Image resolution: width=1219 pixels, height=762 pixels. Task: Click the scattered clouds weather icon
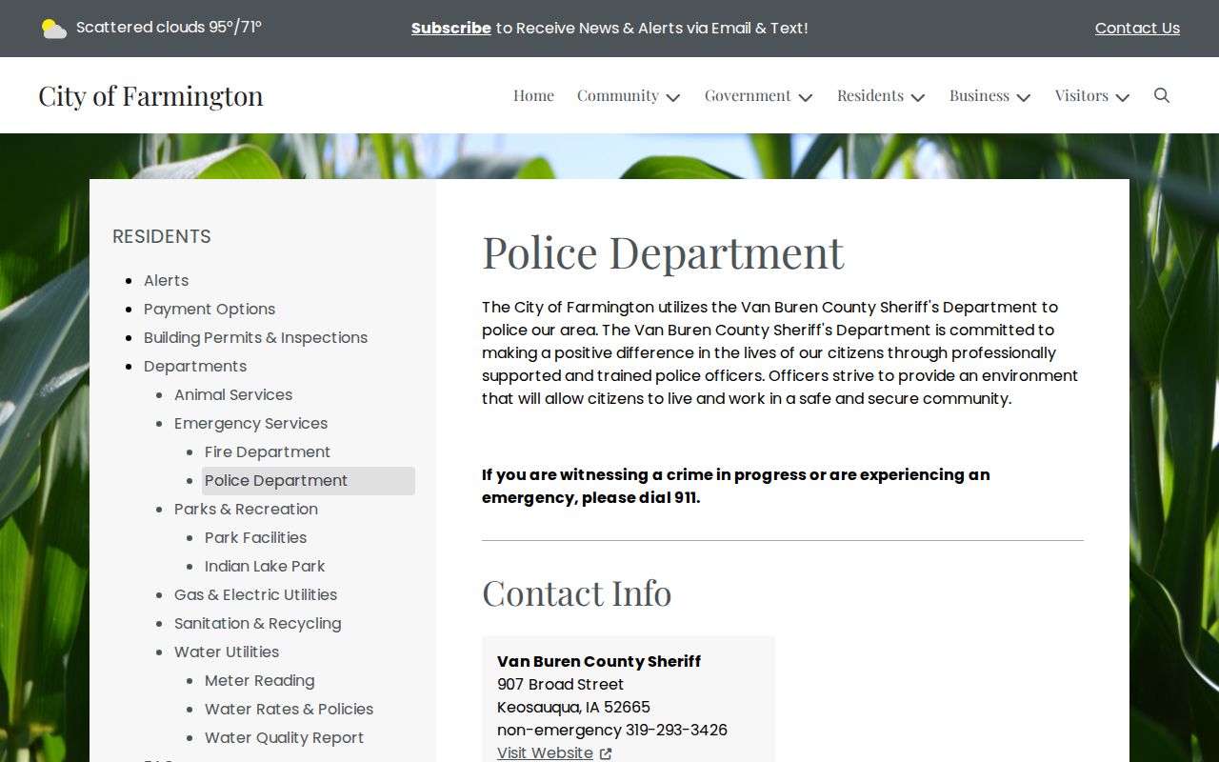(54, 29)
